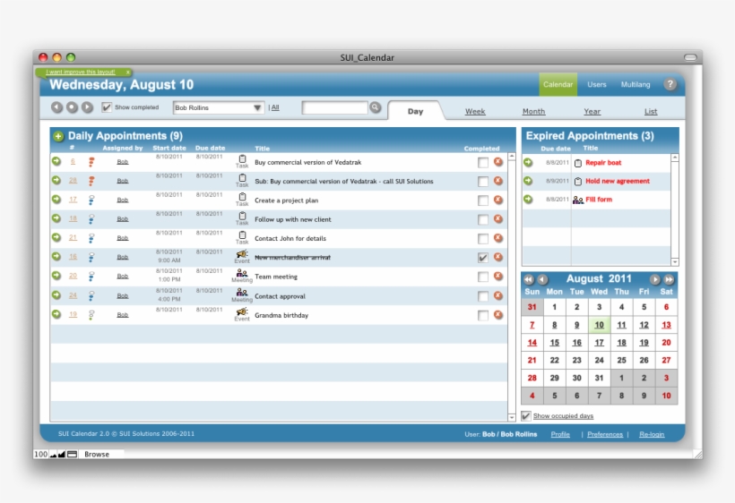Screen dimensions: 735x503
Task: Toggle the Show occupied days checkbox
Action: point(526,416)
